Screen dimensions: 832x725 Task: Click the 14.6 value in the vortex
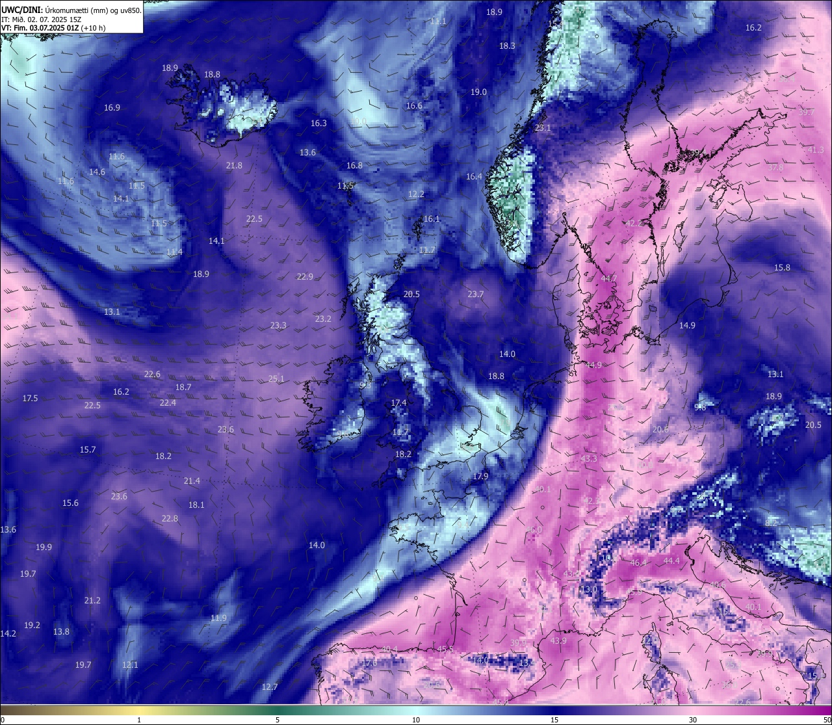point(97,172)
